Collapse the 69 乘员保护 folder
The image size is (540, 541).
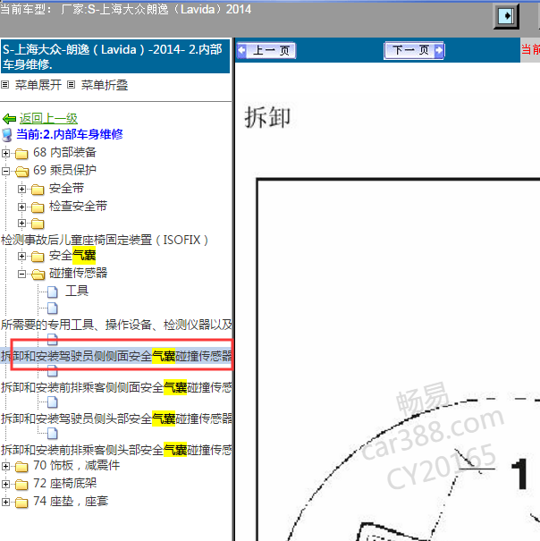(5, 171)
